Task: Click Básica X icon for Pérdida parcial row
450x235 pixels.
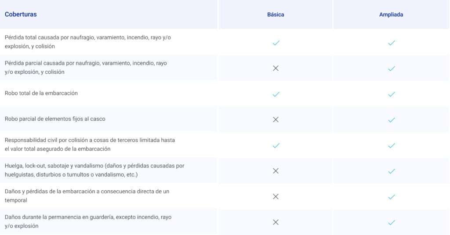Action: coord(276,68)
